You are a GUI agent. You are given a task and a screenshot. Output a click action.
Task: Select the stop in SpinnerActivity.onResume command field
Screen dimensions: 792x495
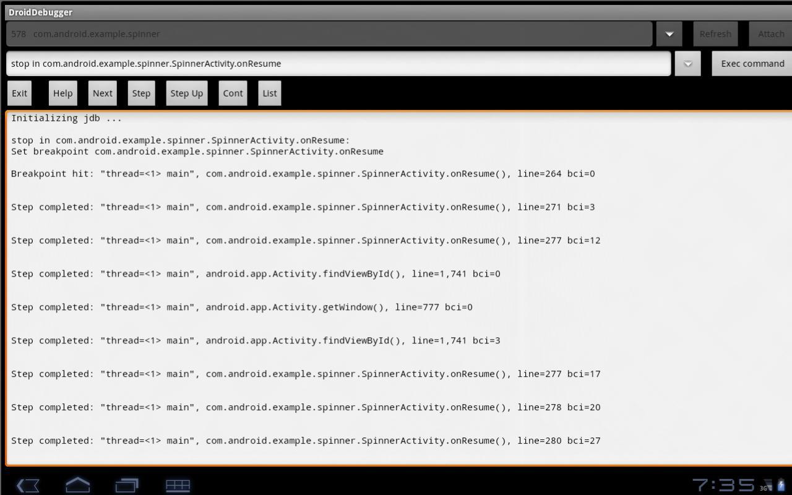tap(338, 63)
